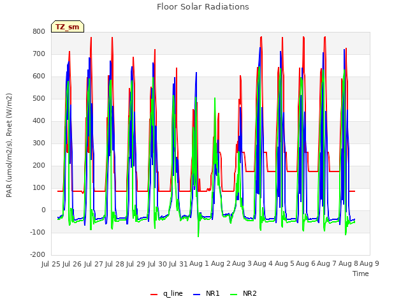Click the TZ_sm annotation tag
408x306 pixels.
point(68,27)
